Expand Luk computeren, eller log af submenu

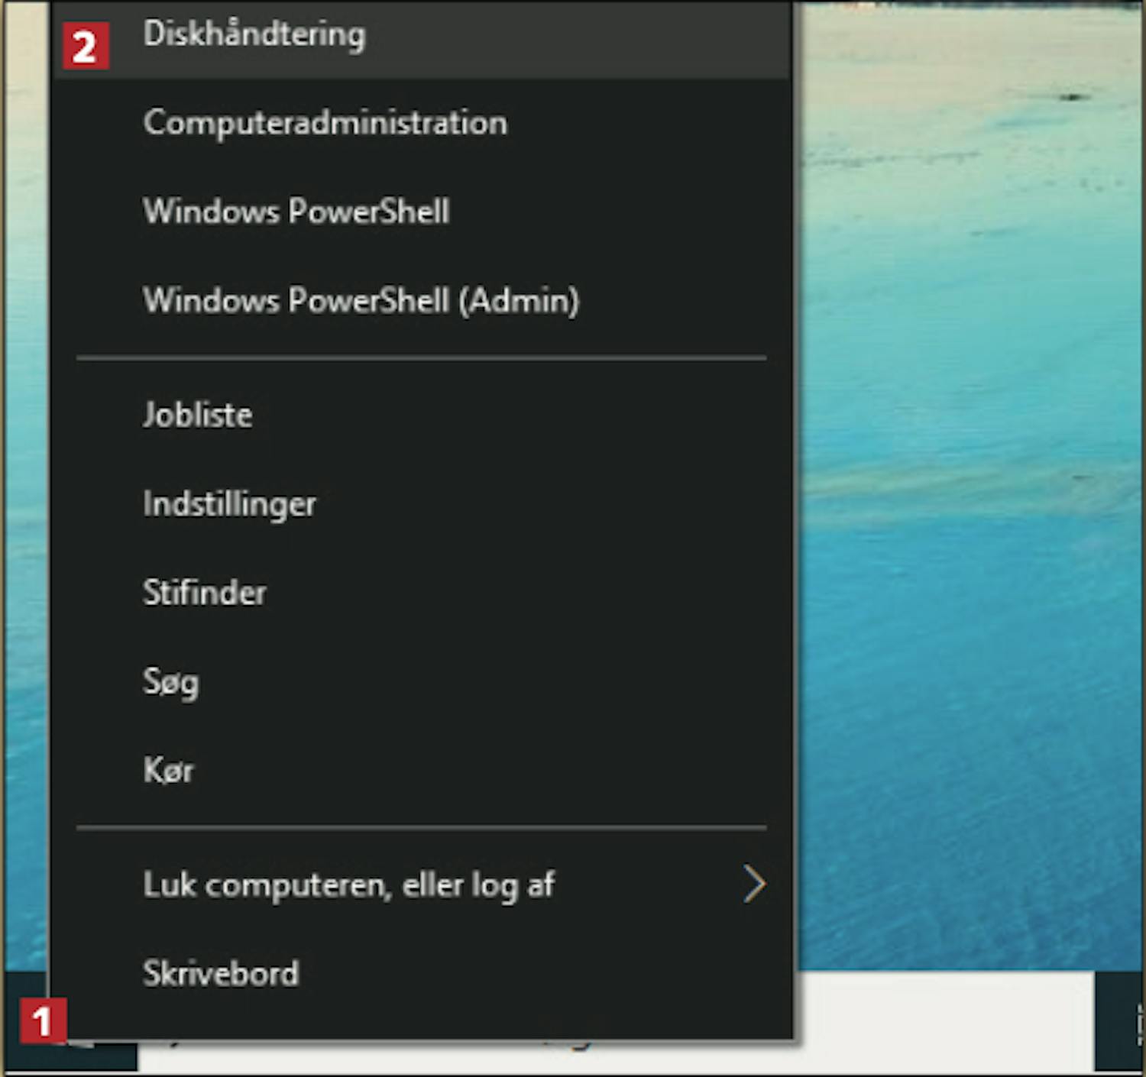(422, 885)
